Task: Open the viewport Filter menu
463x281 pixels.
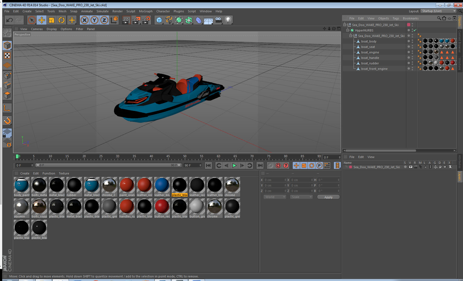Action: (x=80, y=29)
